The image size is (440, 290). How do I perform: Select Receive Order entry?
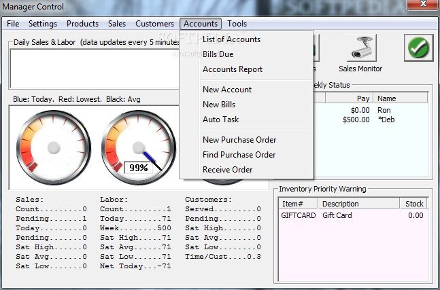pyautogui.click(x=246, y=170)
